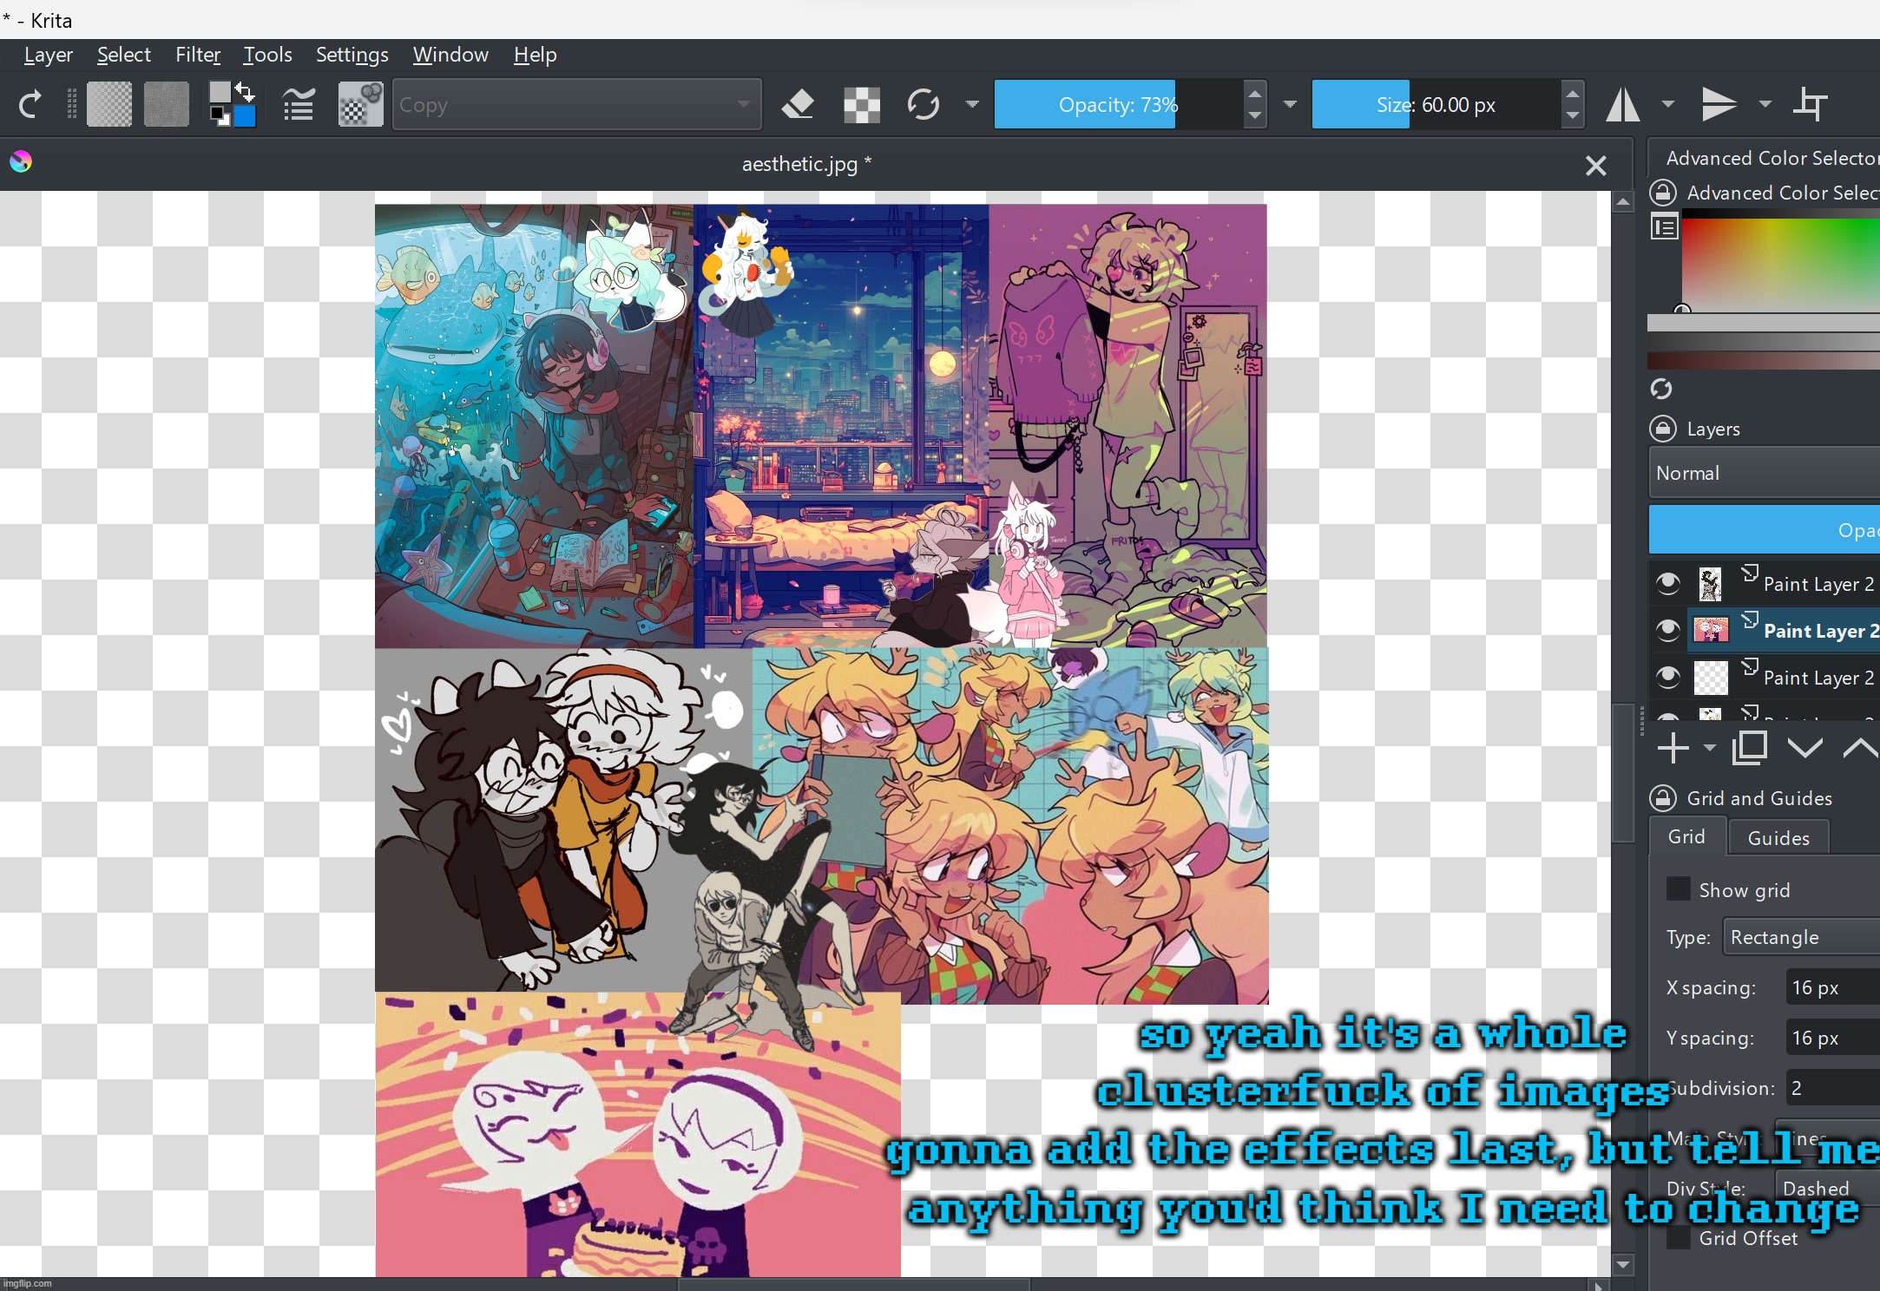Edit the X spacing value field
1880x1291 pixels.
click(x=1830, y=987)
